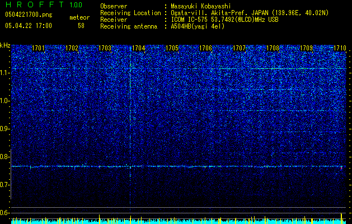
Task: Click the HROFFT 1.0.0 title text
Action: pyautogui.click(x=44, y=4)
